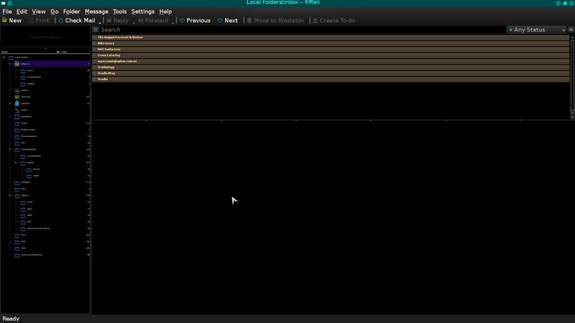The height and width of the screenshot is (323, 575).
Task: Select the BOOK-related folder
Action: tap(28, 130)
